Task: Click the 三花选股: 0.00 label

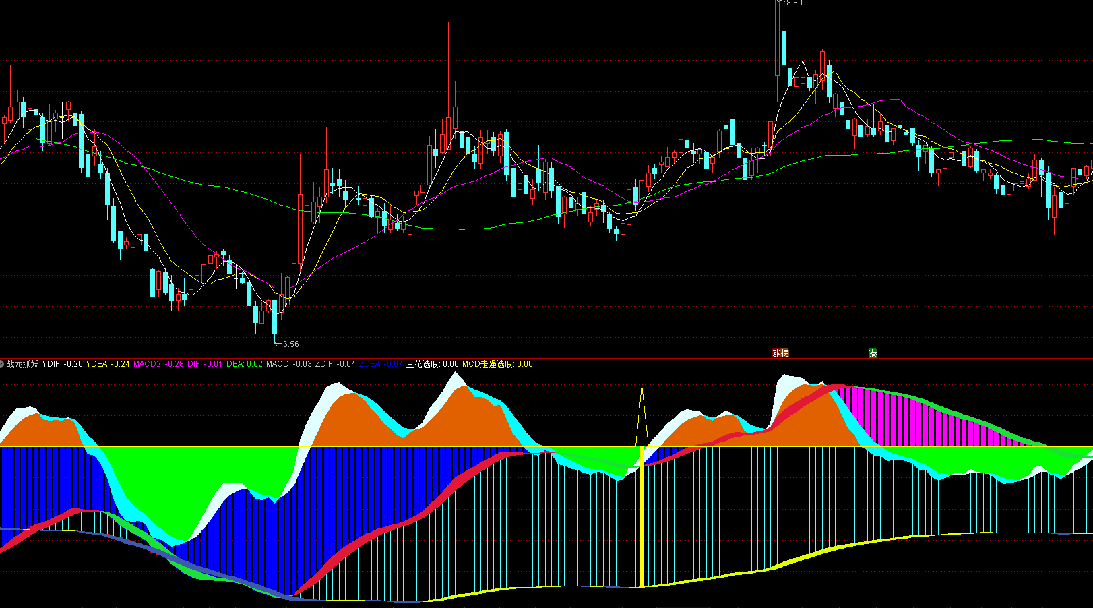Action: (432, 364)
